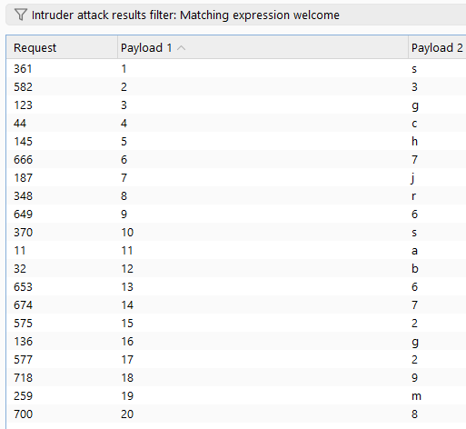Select the row for request 361

[x=236, y=69]
